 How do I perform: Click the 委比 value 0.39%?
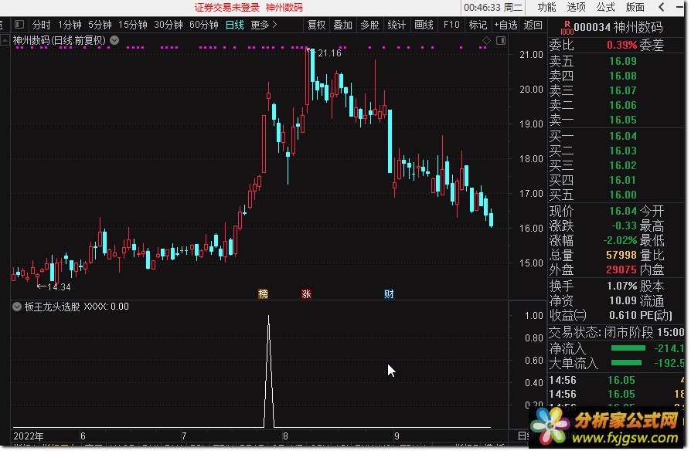621,45
